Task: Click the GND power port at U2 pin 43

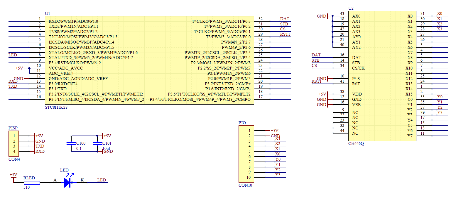Action: pos(323,16)
